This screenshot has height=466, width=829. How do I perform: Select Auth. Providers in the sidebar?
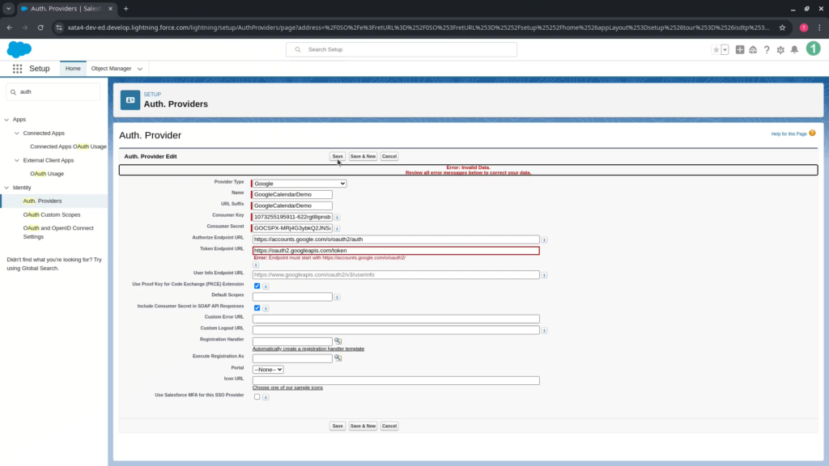pos(42,201)
